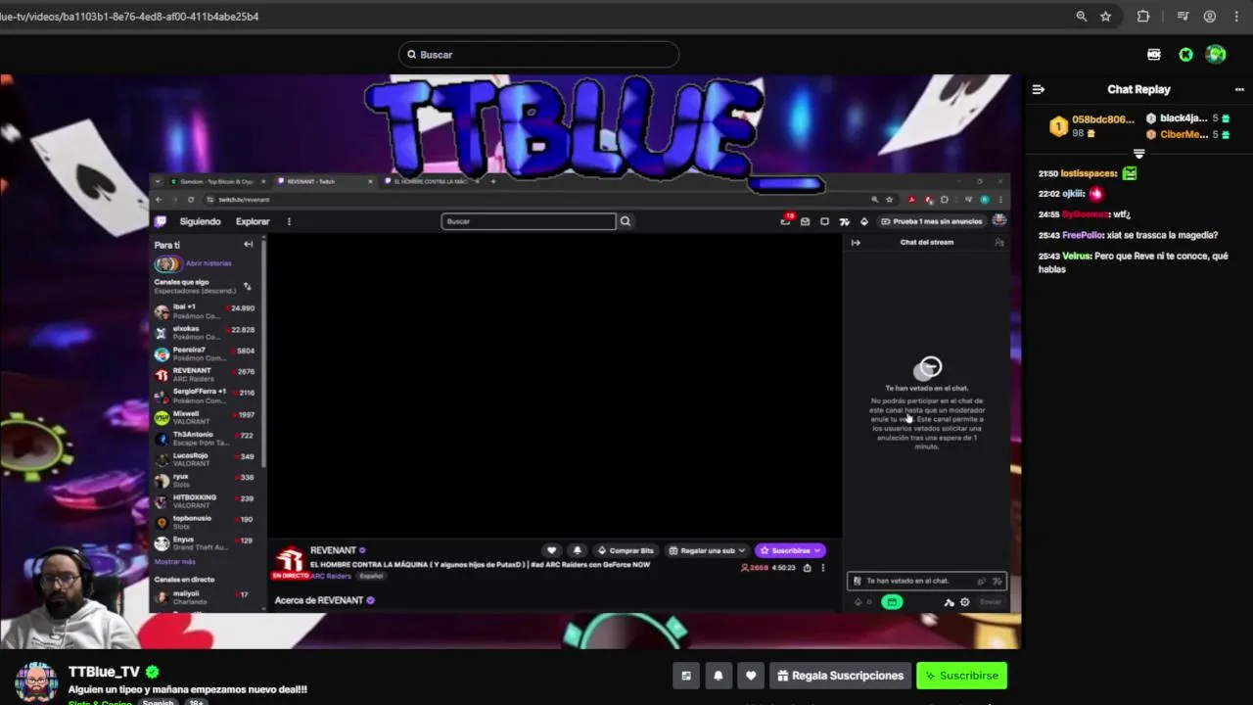Collapse Chat del stream panel arrow
The width and height of the screenshot is (1253, 705).
[x=856, y=243]
